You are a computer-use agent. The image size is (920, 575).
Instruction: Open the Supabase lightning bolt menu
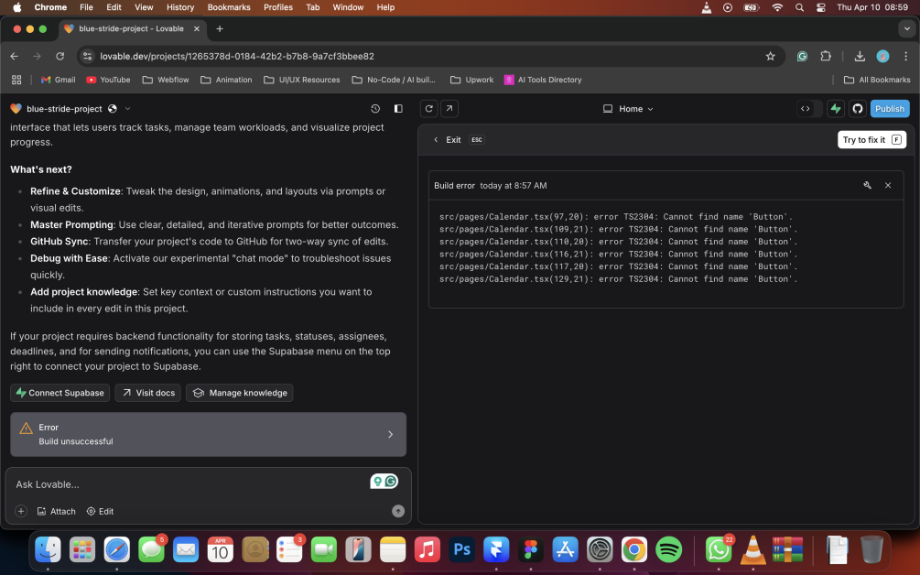(x=835, y=109)
